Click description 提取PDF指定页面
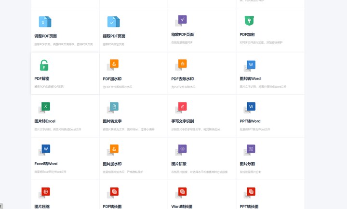The height and width of the screenshot is (209, 347). (x=113, y=44)
